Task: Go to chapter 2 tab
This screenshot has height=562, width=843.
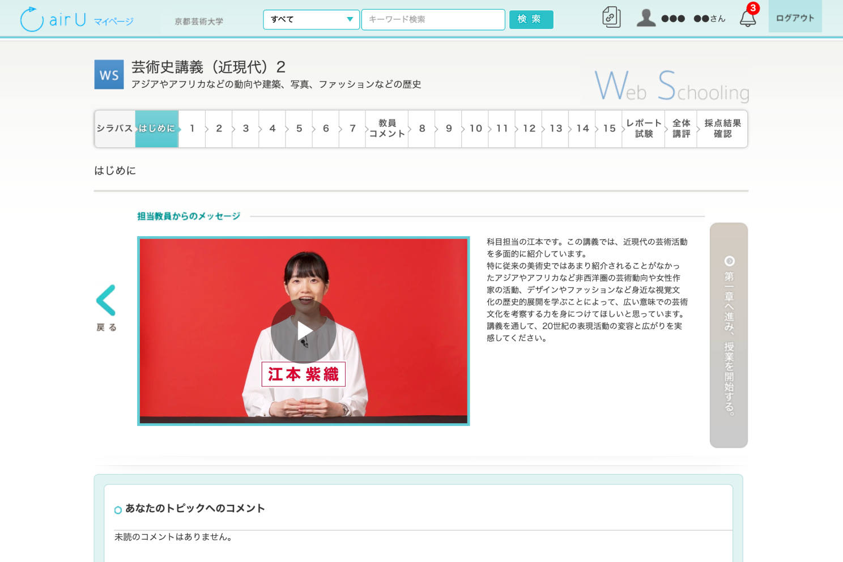Action: click(x=219, y=129)
